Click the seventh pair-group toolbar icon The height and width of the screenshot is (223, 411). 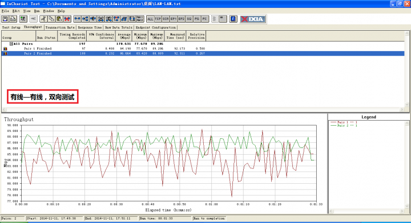[x=124, y=19]
